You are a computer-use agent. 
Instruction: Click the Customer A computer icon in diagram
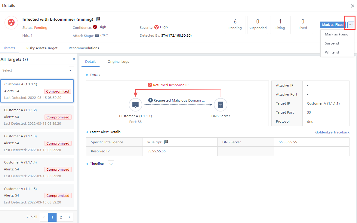pyautogui.click(x=135, y=105)
